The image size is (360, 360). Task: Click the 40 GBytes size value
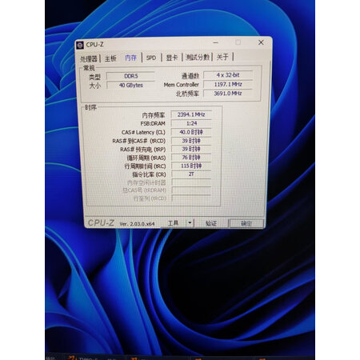[x=130, y=85]
